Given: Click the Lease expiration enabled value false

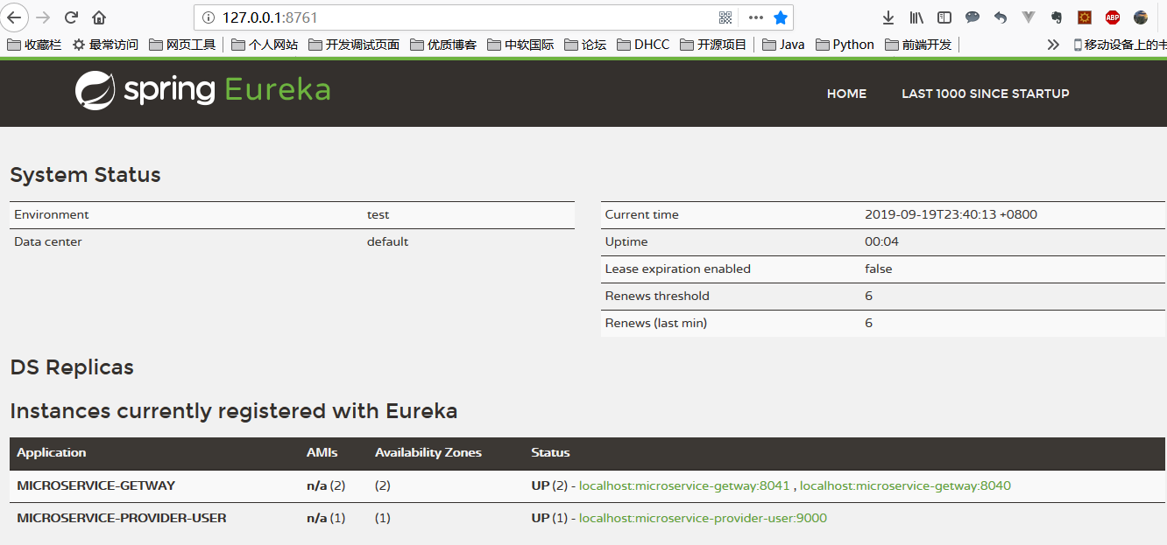Looking at the screenshot, I should coord(878,269).
